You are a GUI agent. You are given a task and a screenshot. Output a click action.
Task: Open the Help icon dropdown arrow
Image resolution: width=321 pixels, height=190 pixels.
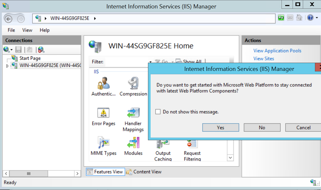point(317,18)
